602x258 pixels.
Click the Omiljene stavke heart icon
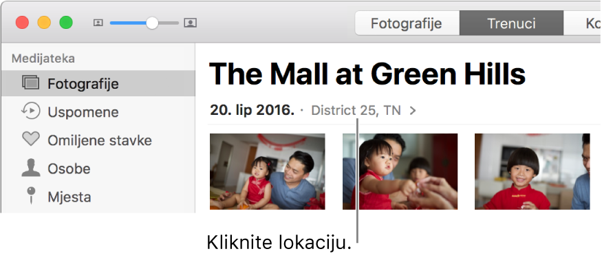[x=31, y=140]
